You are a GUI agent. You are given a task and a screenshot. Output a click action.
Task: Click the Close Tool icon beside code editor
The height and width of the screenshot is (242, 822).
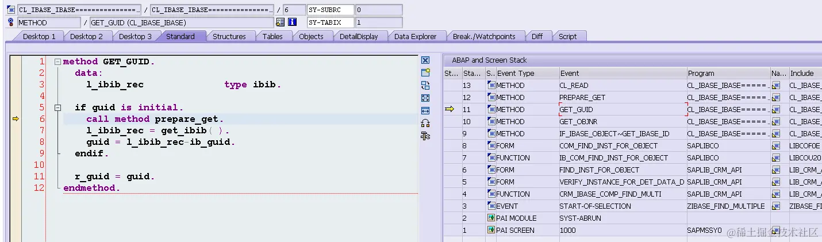[x=425, y=60]
